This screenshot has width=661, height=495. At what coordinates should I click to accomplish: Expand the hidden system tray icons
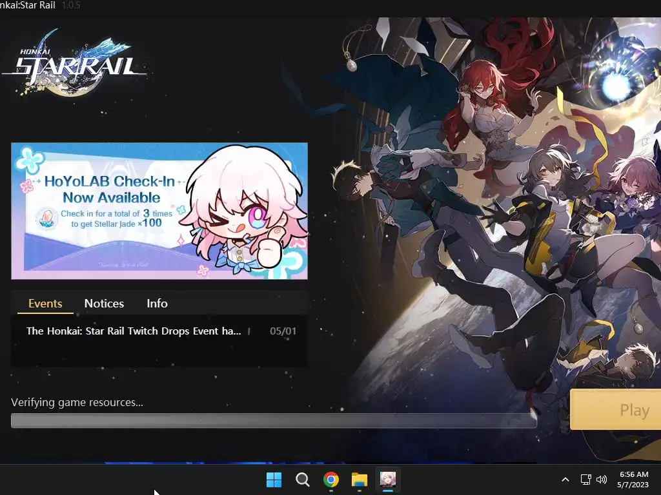coord(565,480)
